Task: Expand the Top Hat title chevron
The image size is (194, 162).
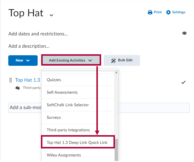Action: tap(51, 15)
